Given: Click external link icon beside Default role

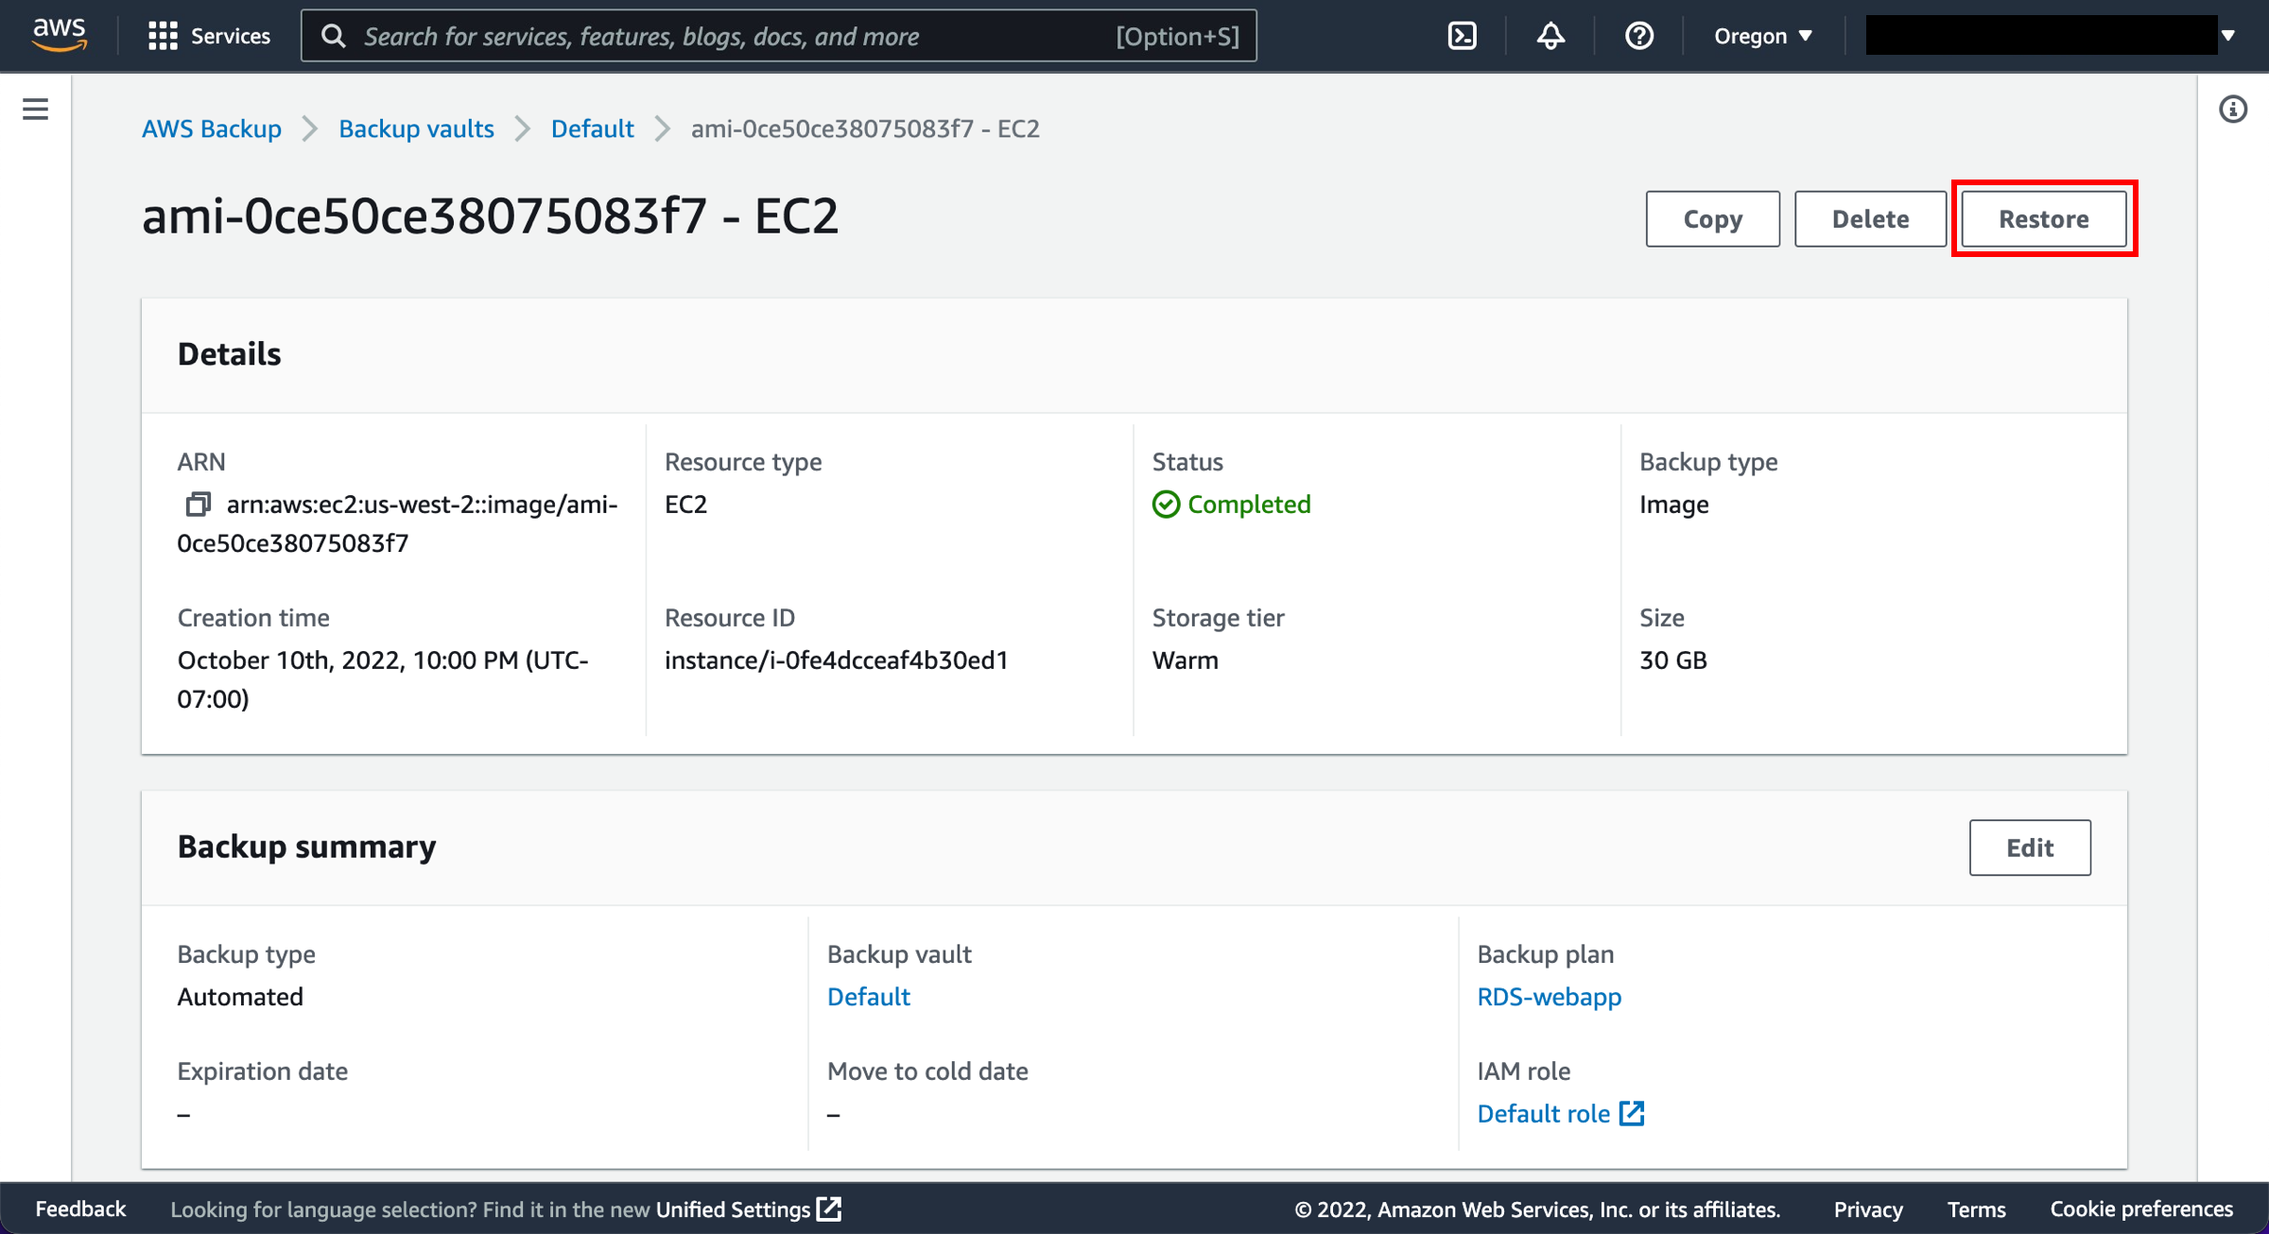Looking at the screenshot, I should coord(1632,1113).
